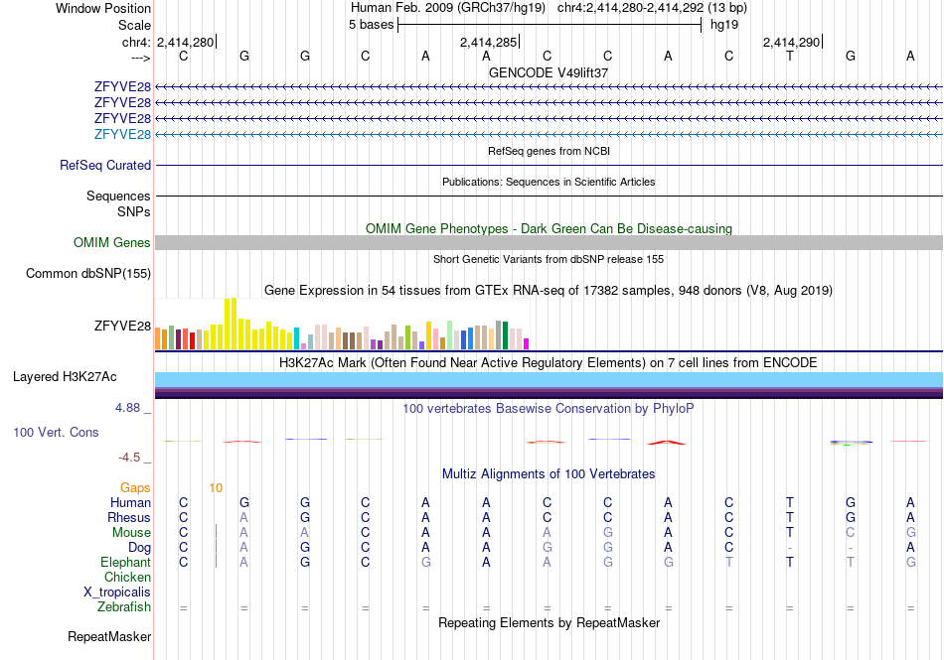Click the Multiz Alignments of 100 Vertebrates title
Screen dimensions: 944x660
(549, 474)
